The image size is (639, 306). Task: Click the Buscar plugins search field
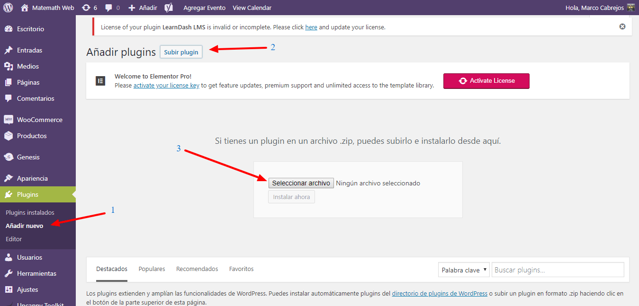point(558,270)
